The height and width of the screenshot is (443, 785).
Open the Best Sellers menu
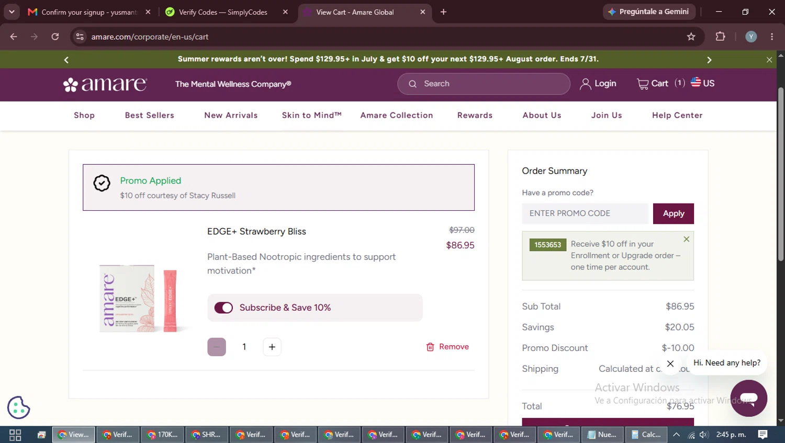tap(150, 116)
